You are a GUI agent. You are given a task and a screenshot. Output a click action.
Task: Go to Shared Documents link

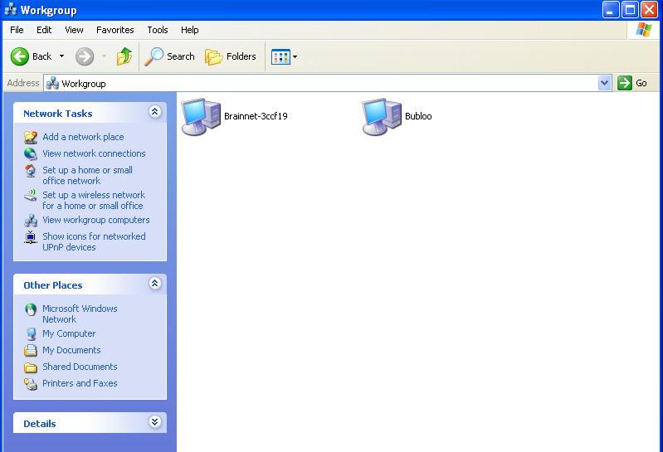tap(80, 367)
